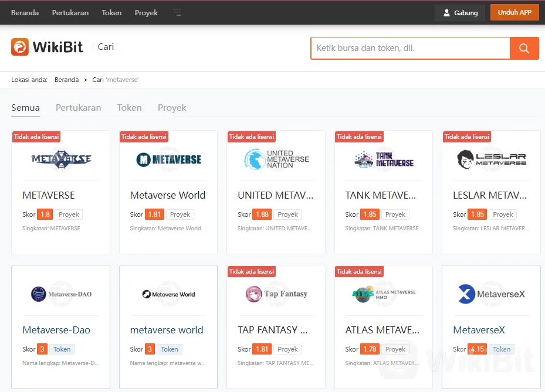Open the TANK METAVE... card title
Screen dimensions: 545x392
381,195
